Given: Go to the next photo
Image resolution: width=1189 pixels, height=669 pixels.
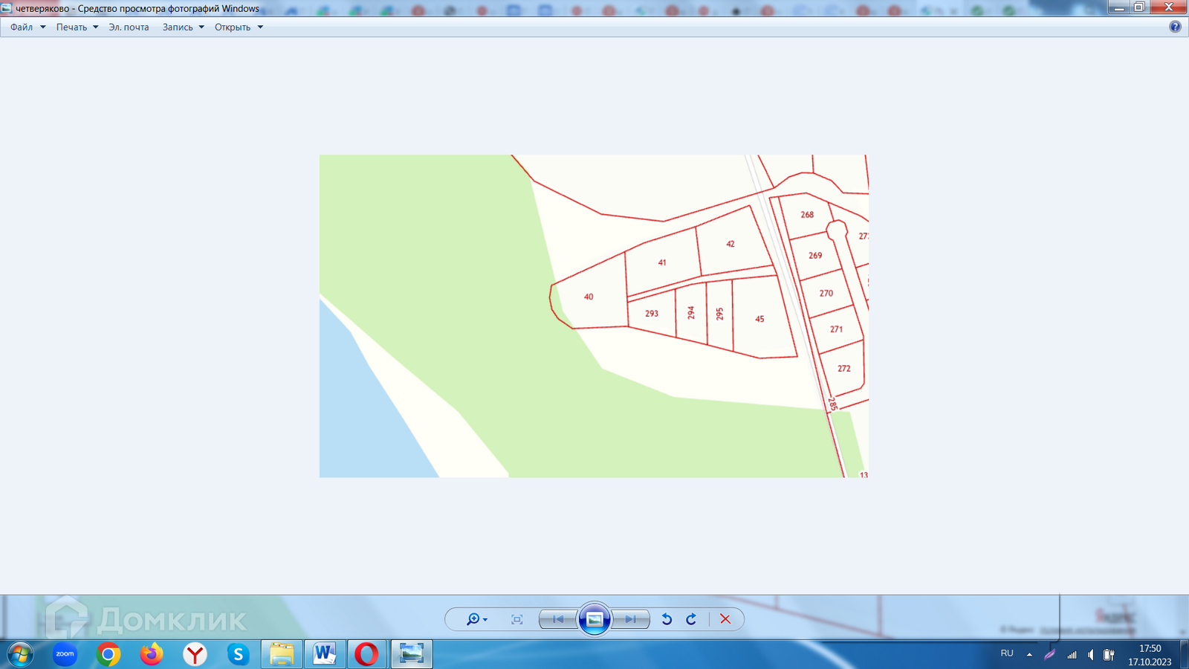Looking at the screenshot, I should click(630, 619).
